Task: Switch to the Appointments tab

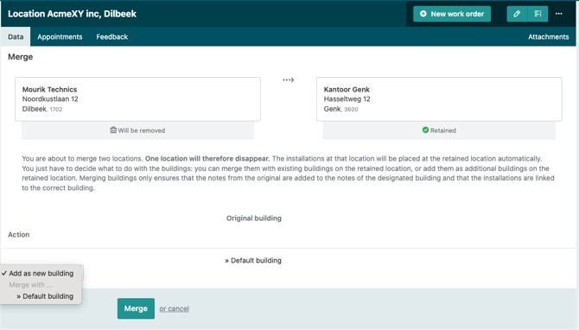Action: (60, 37)
